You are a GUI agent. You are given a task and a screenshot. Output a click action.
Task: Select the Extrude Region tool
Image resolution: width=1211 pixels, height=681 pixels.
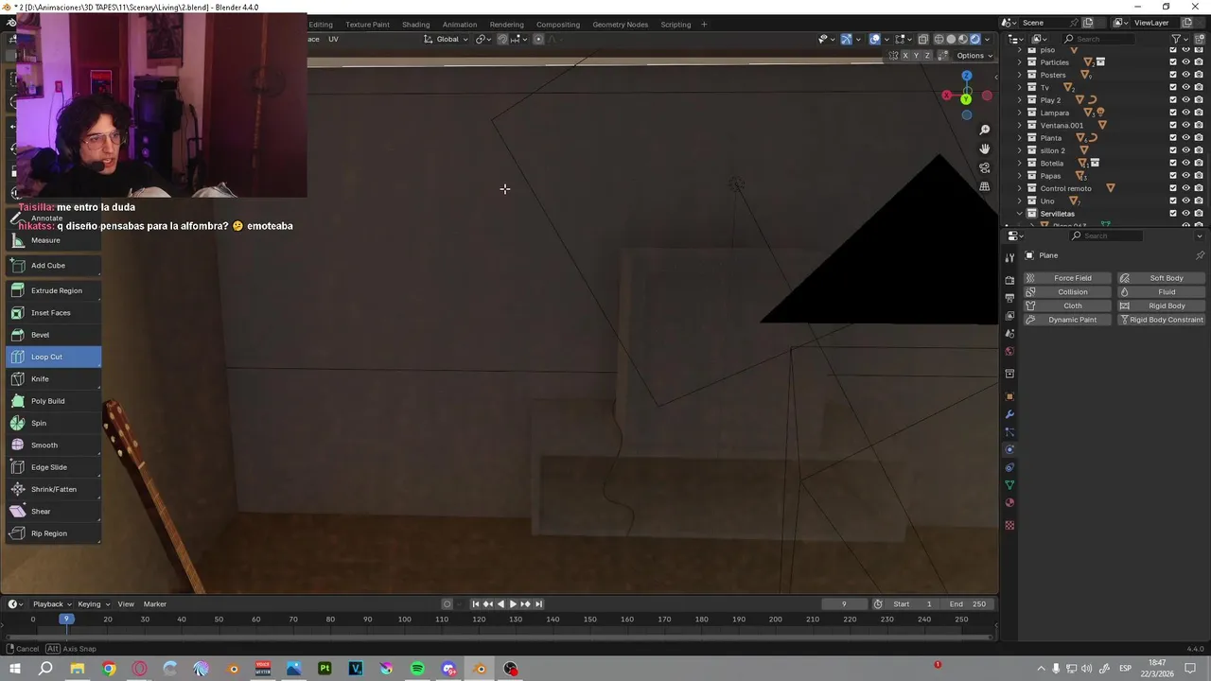click(53, 290)
